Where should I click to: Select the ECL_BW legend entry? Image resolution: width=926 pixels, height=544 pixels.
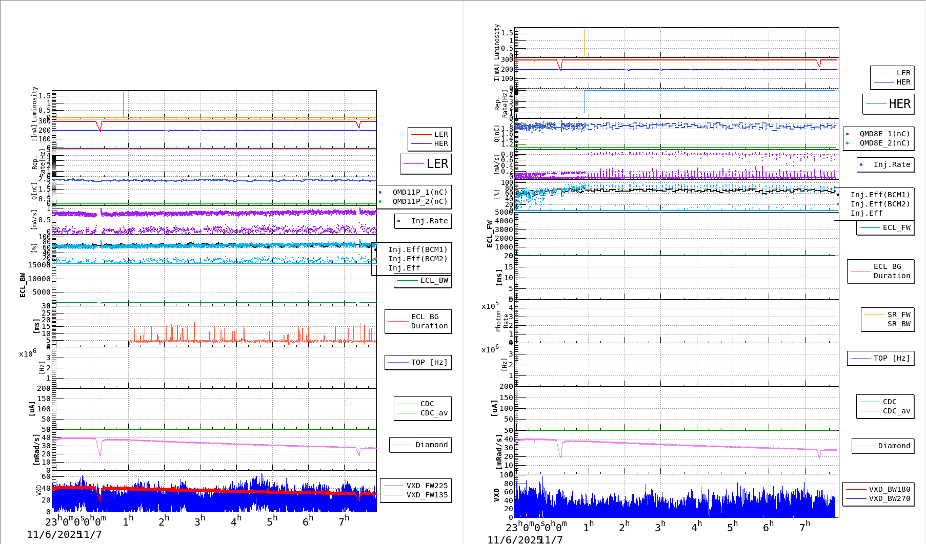pyautogui.click(x=423, y=280)
